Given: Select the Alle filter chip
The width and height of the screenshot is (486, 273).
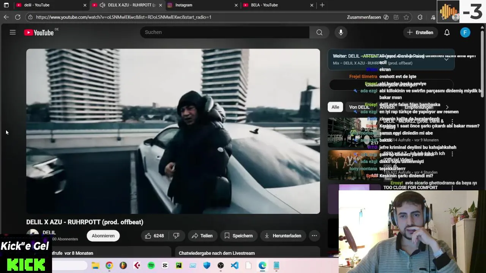Looking at the screenshot, I should (335, 107).
